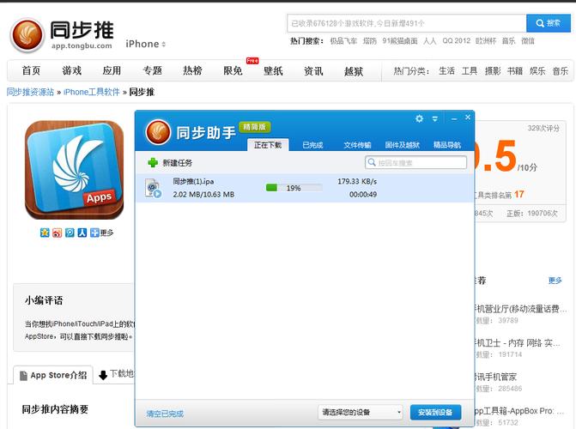Click the 2.02 MB/10.63 MB size text
This screenshot has width=576, height=429.
203,194
